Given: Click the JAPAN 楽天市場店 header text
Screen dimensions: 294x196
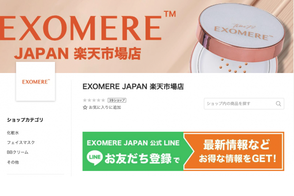Looking at the screenshot, I should (x=77, y=53).
